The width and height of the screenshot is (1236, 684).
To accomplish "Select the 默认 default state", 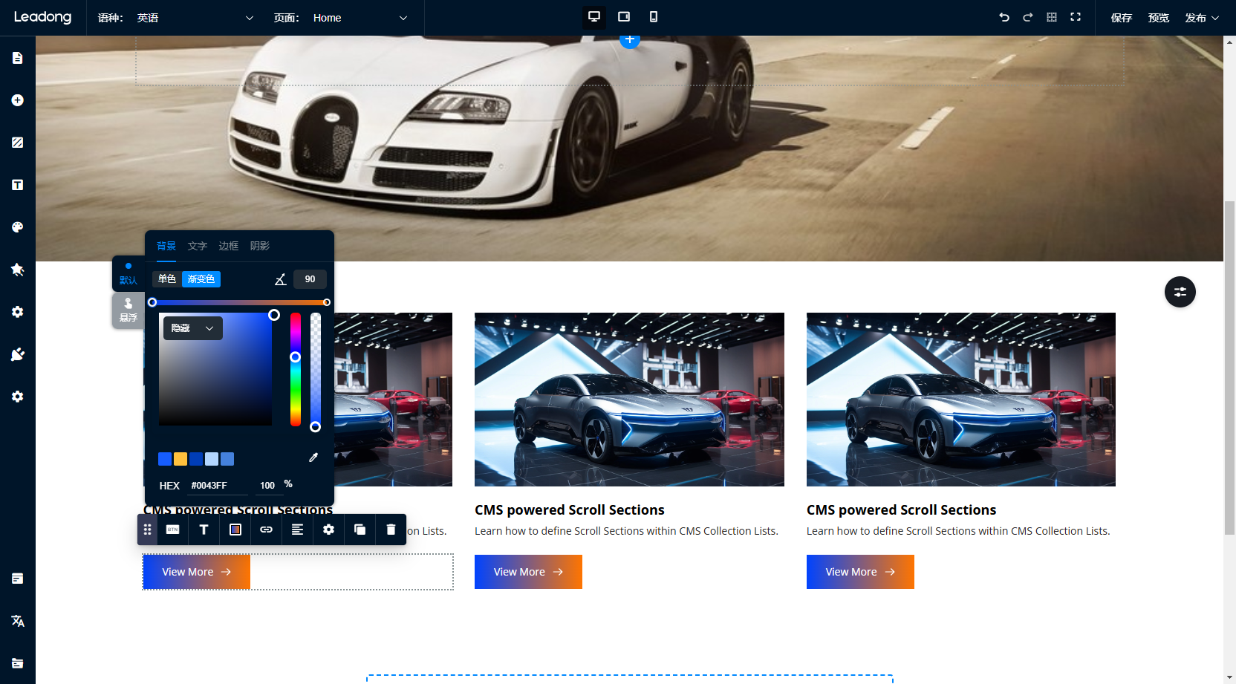I will (x=129, y=274).
